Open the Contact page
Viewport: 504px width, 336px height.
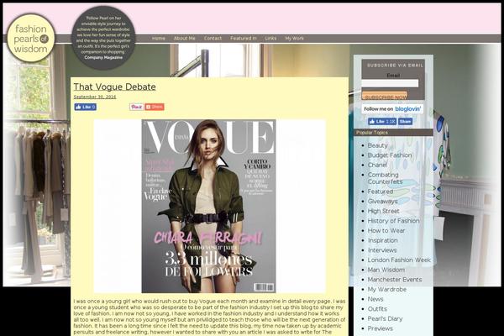tap(213, 39)
